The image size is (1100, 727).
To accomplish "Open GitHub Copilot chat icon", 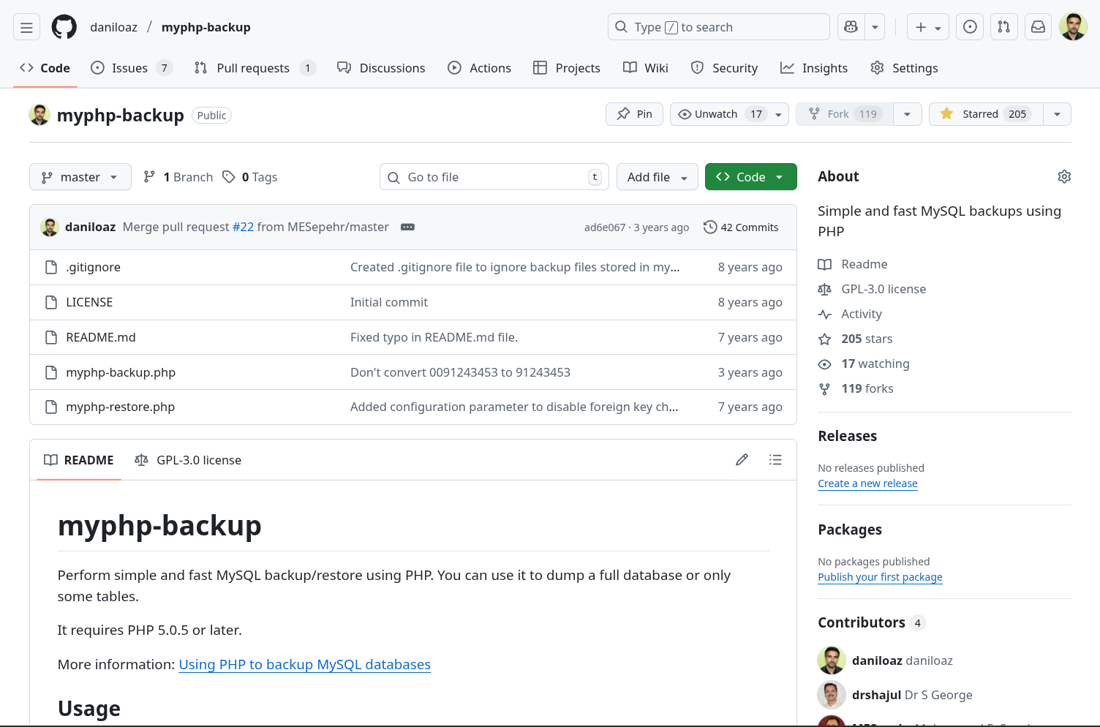I will (850, 26).
